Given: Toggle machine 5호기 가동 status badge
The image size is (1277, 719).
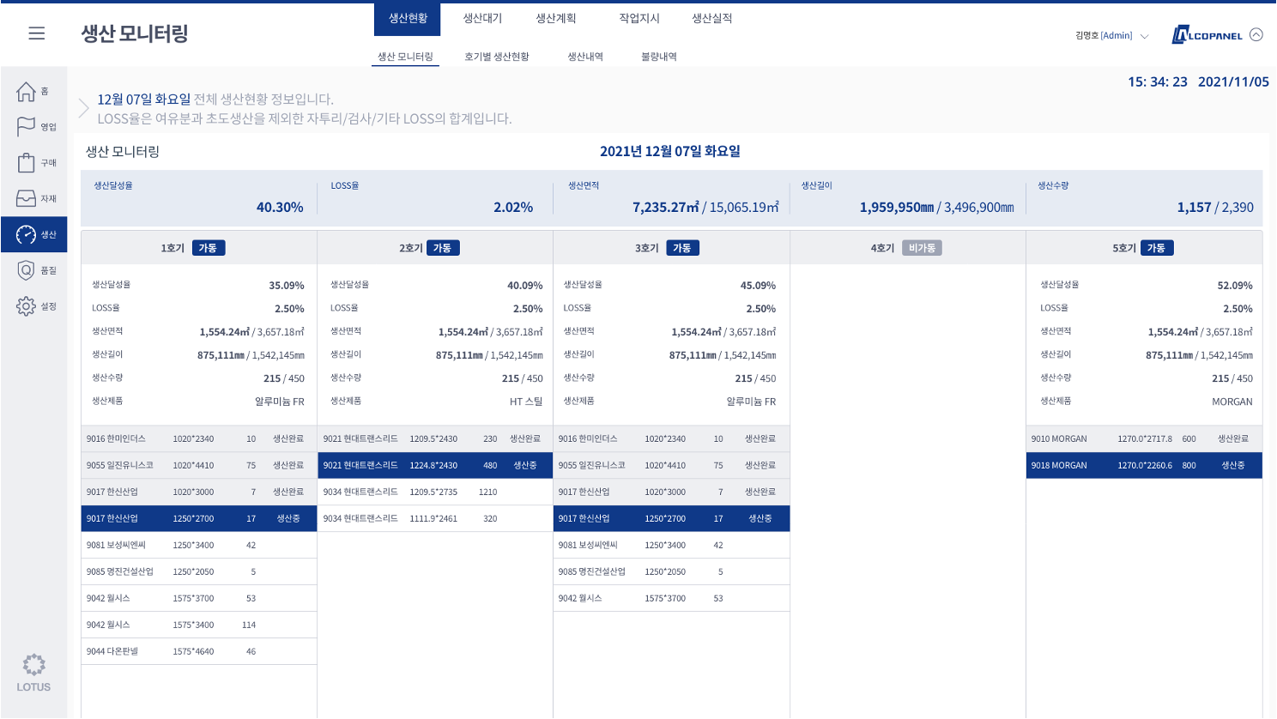Looking at the screenshot, I should (x=1156, y=248).
